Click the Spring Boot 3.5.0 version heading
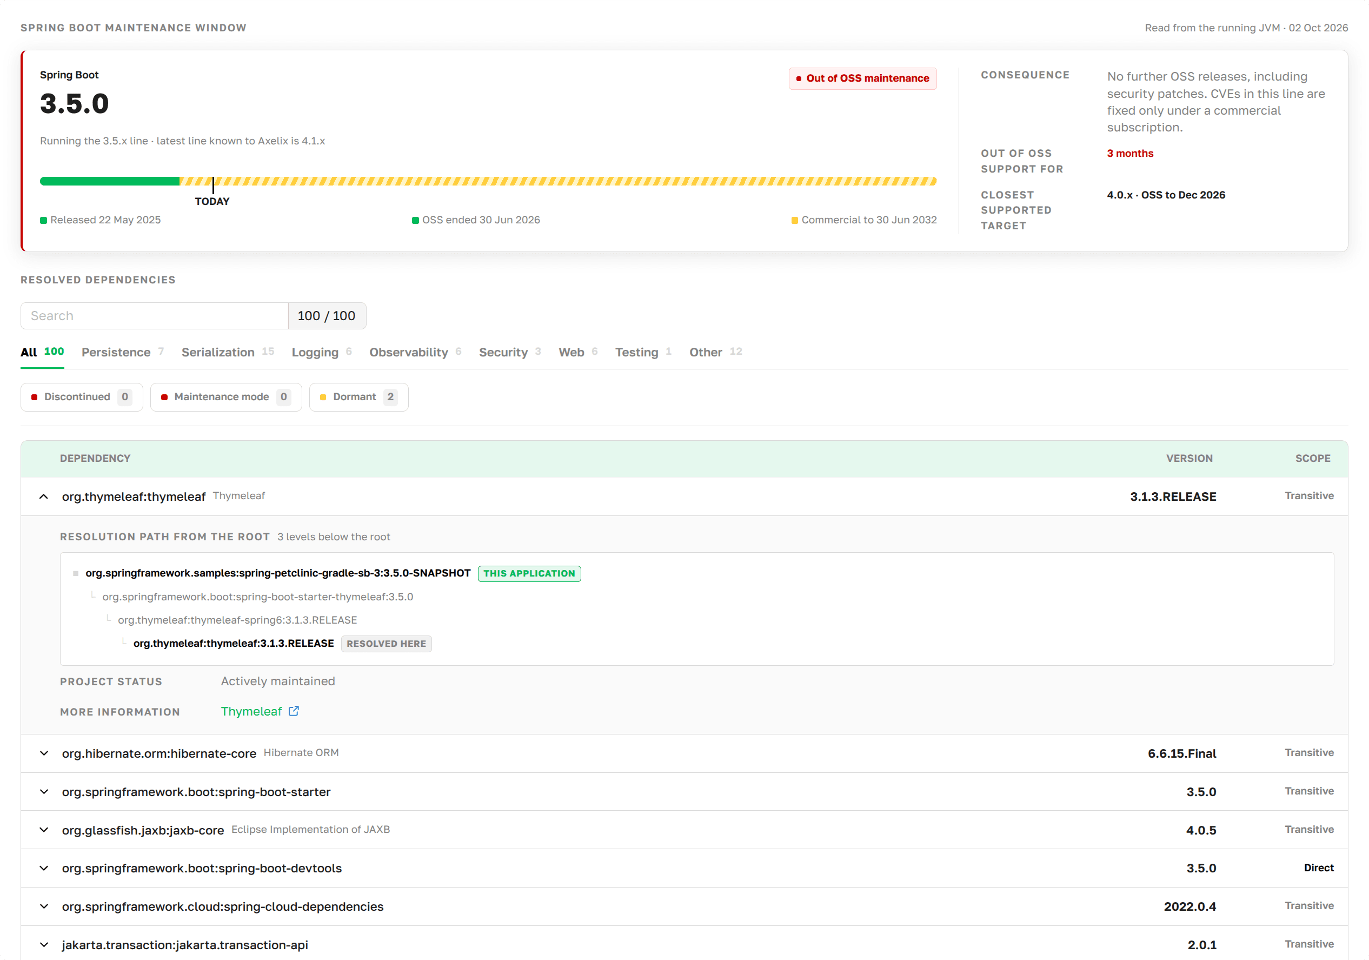 [75, 103]
